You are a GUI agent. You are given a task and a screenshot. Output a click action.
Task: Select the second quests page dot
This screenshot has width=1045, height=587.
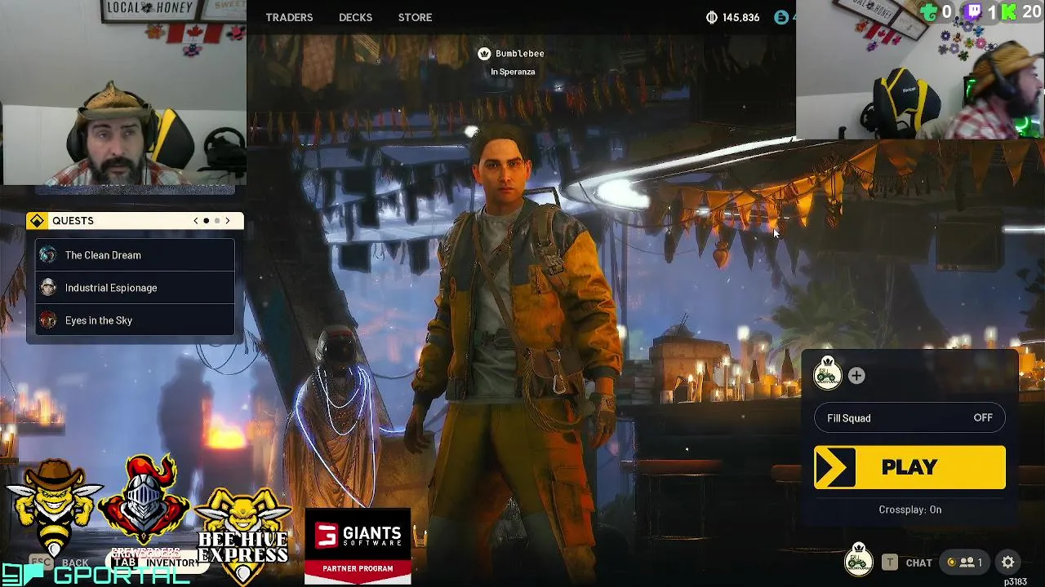point(217,221)
